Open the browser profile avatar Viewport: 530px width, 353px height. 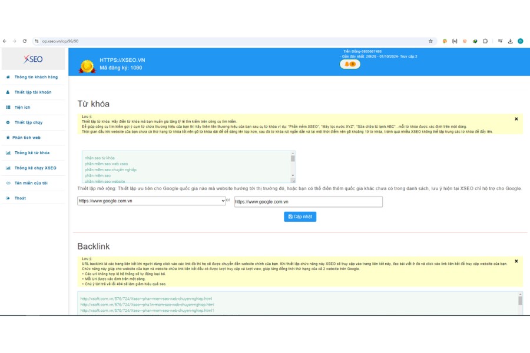coord(521,41)
